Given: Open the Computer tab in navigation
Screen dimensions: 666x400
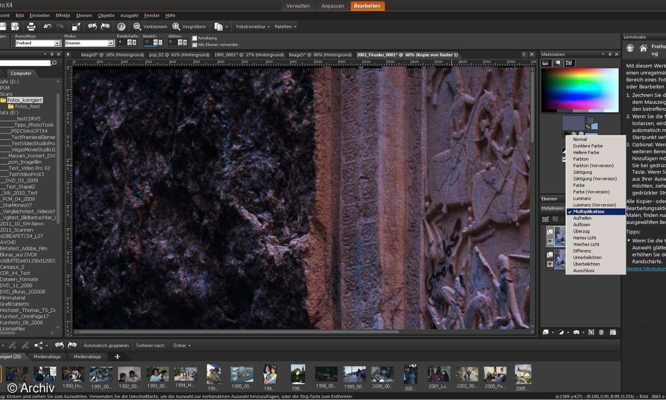Looking at the screenshot, I should click(x=21, y=73).
